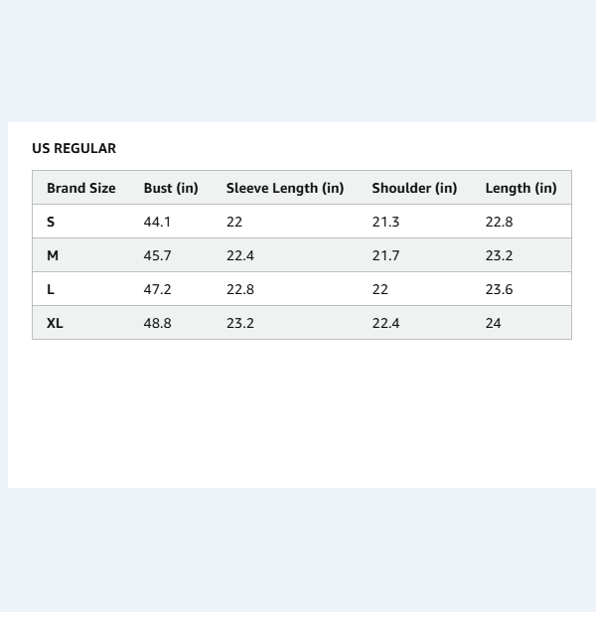596x619 pixels.
Task: Click the 23.6 length value
Action: [499, 289]
